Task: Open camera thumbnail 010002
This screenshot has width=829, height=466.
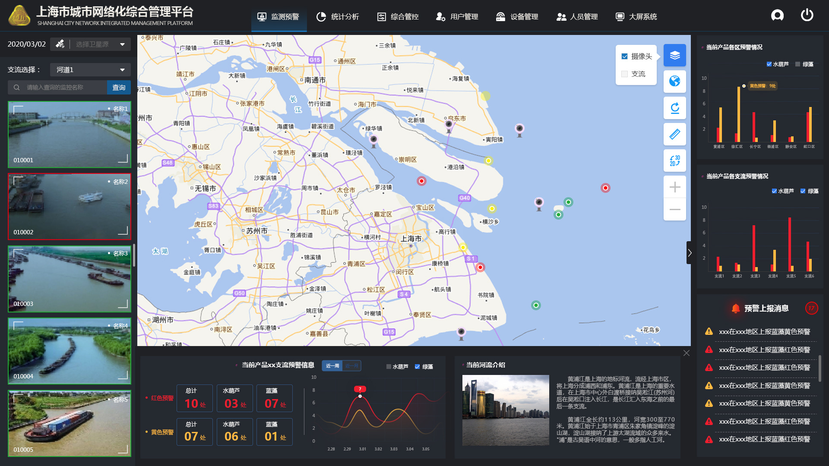Action: pos(69,206)
